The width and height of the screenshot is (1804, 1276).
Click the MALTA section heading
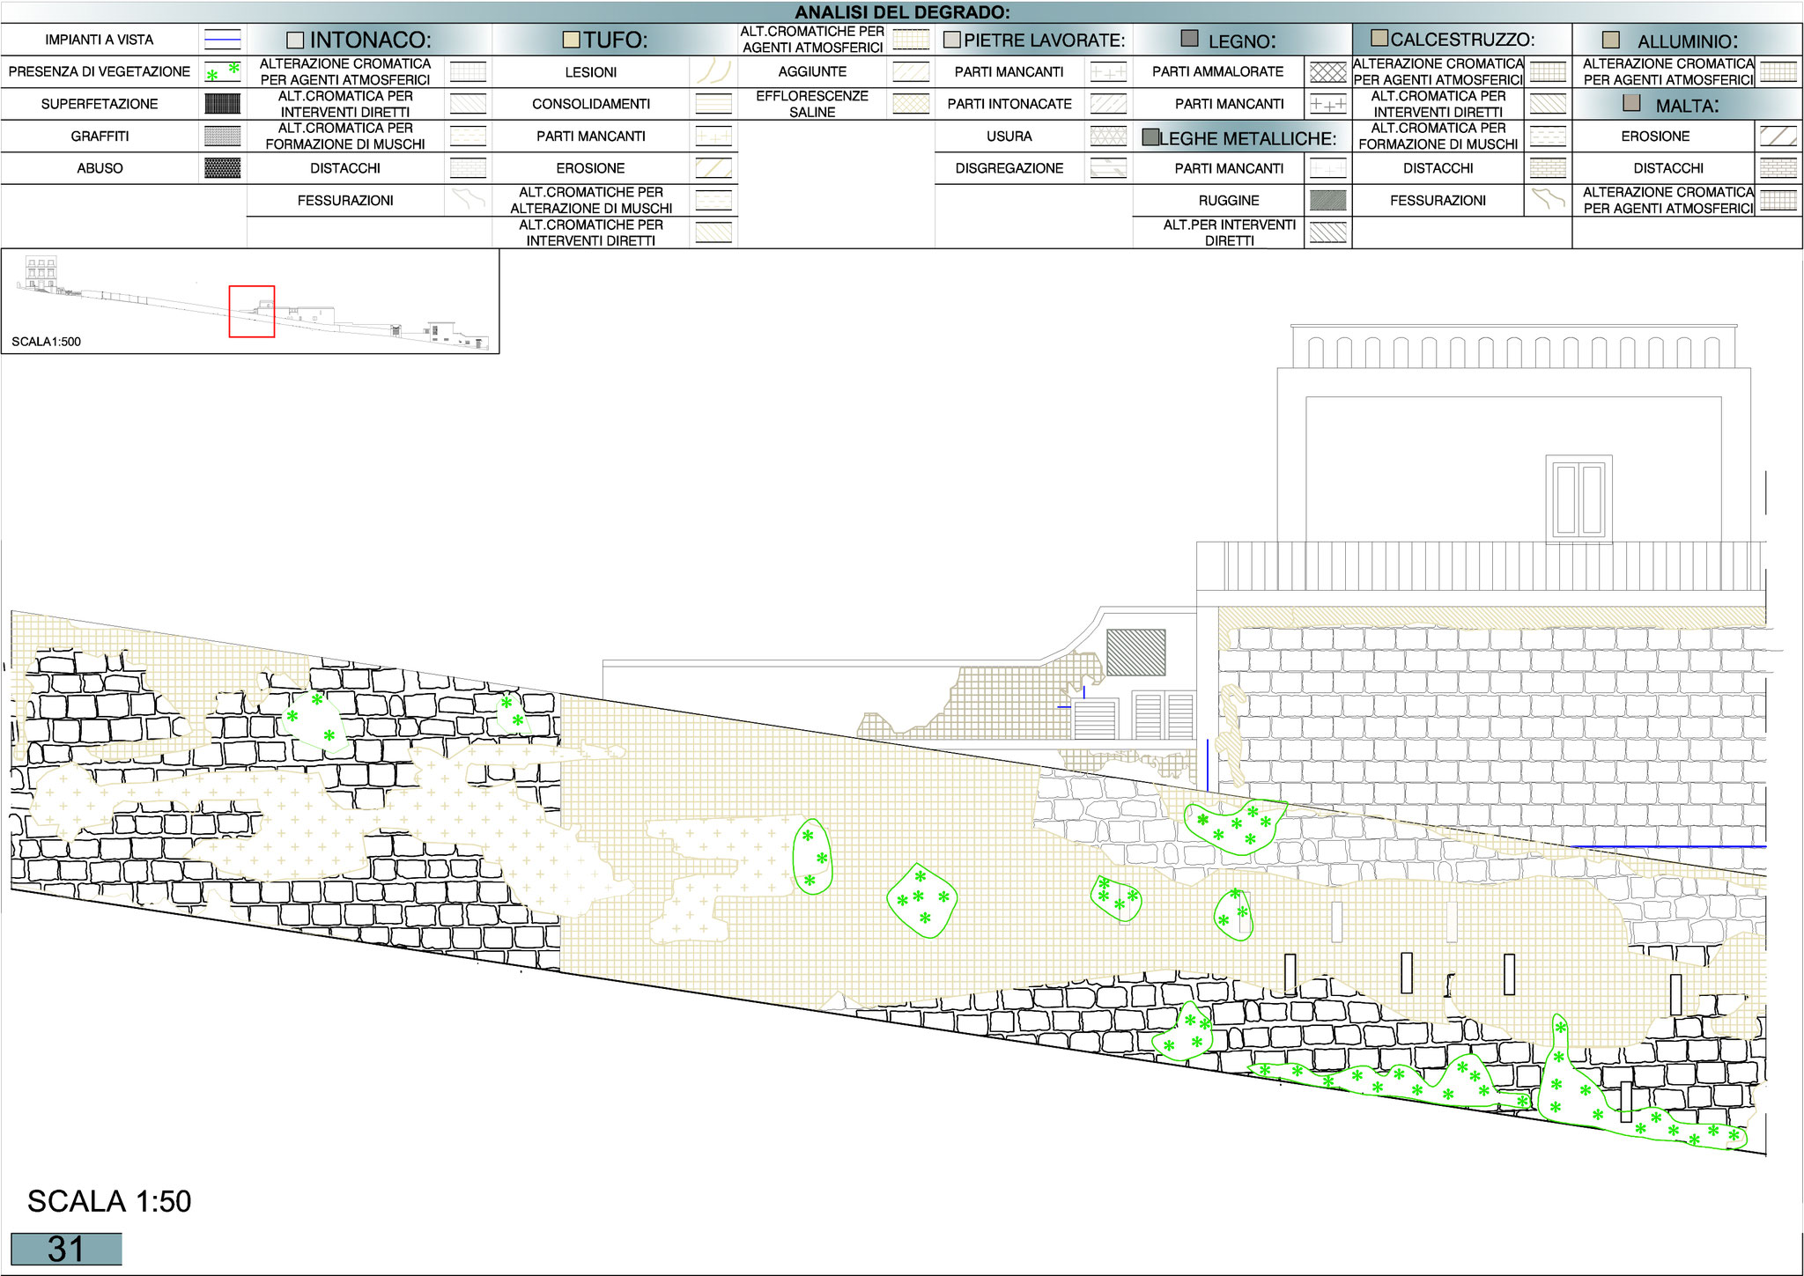click(1686, 106)
